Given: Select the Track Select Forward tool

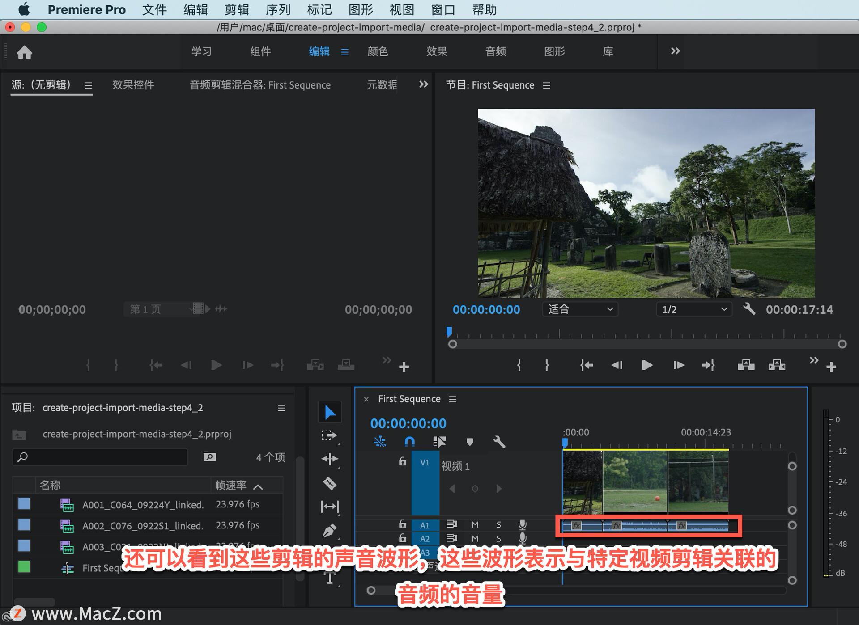Looking at the screenshot, I should (330, 435).
